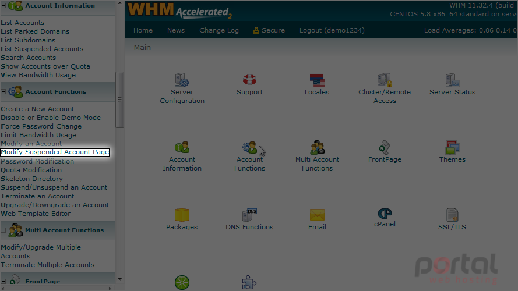Viewport: 518px width, 291px height.
Task: Open the Locales flag icon
Action: tap(317, 80)
